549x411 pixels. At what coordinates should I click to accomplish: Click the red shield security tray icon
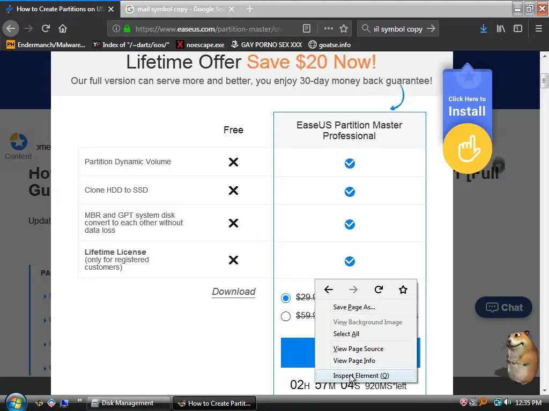pos(464,402)
